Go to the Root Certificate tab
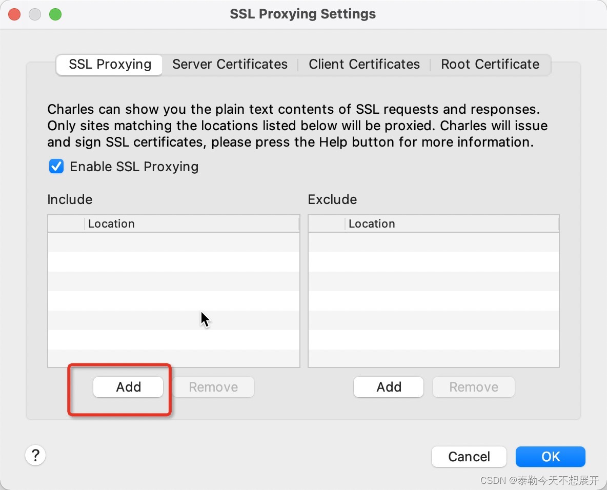This screenshot has height=490, width=607. click(x=490, y=65)
